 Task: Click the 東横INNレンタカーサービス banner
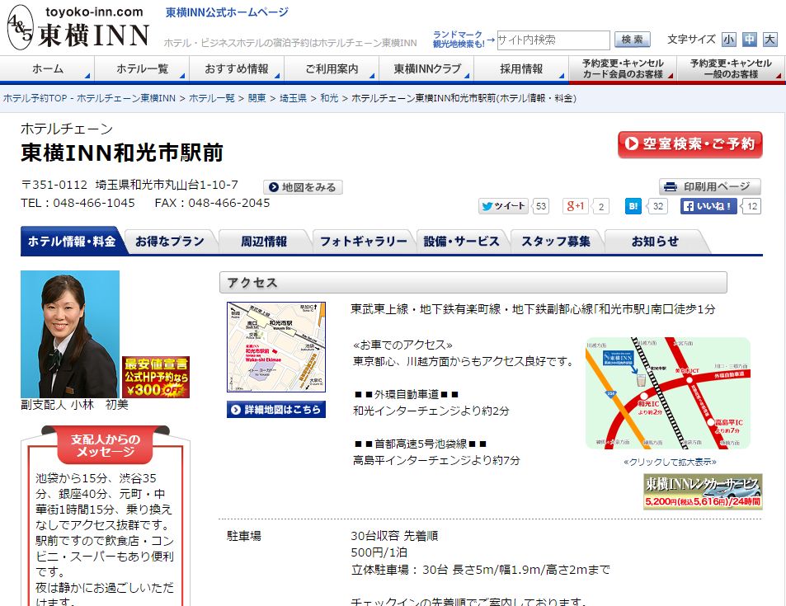(703, 491)
